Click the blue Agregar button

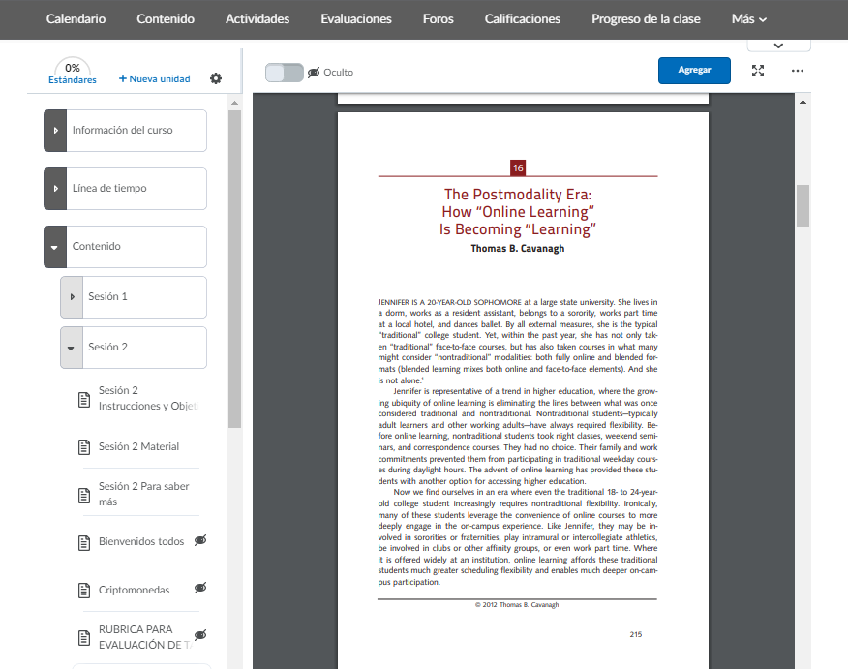[x=694, y=71]
